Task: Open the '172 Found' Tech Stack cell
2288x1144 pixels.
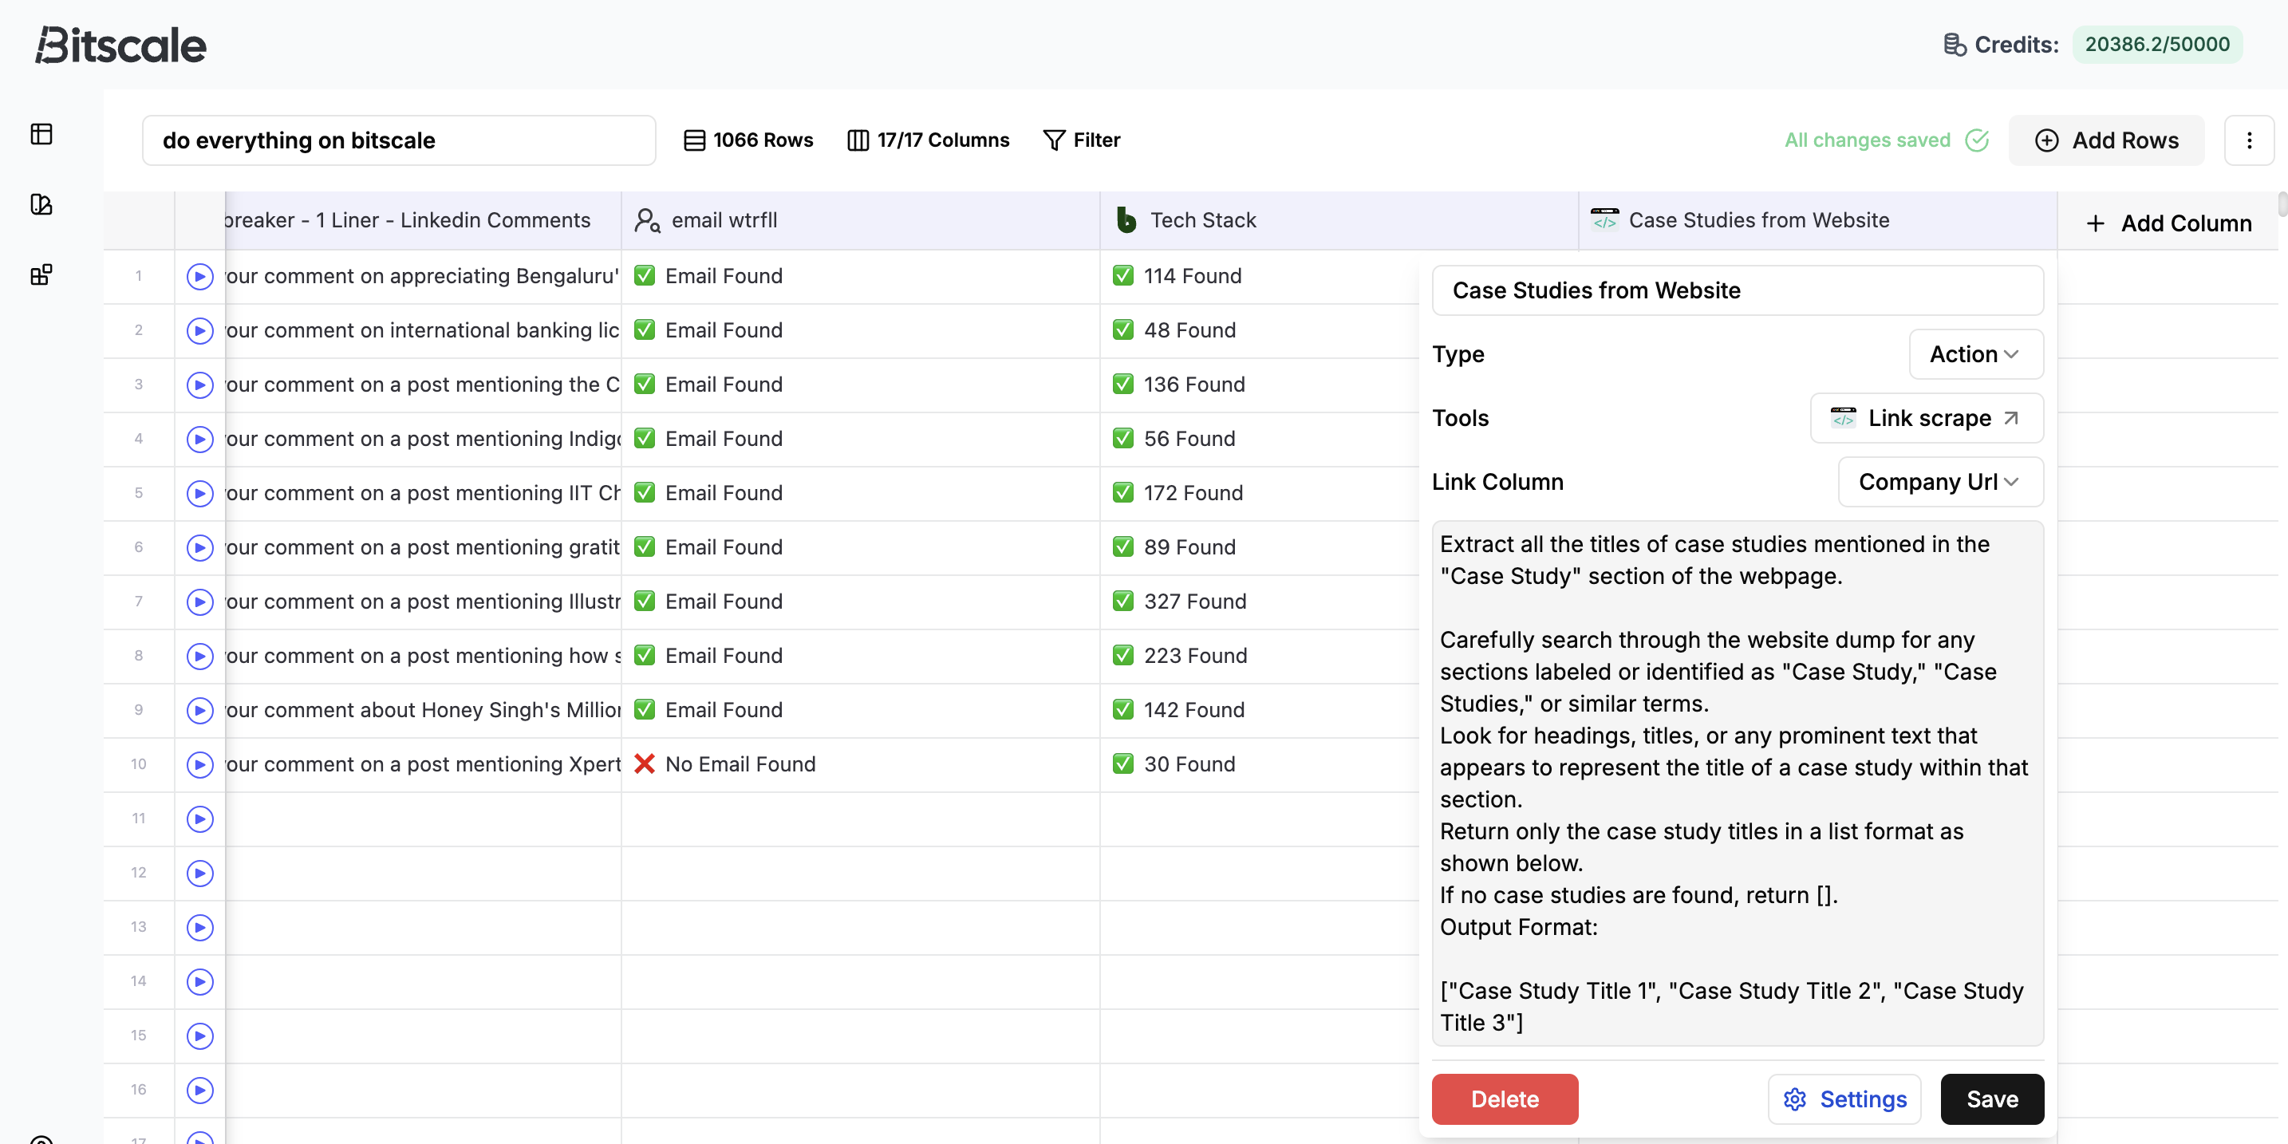Action: [1260, 494]
